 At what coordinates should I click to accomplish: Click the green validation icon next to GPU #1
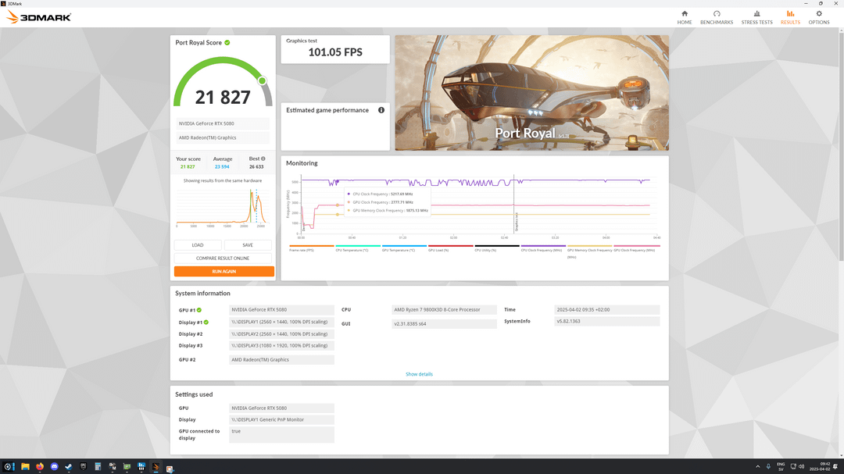(x=199, y=310)
